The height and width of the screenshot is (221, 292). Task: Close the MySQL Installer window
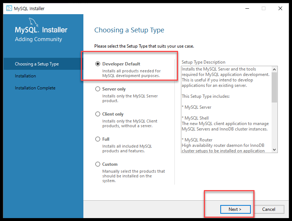(x=280, y=9)
